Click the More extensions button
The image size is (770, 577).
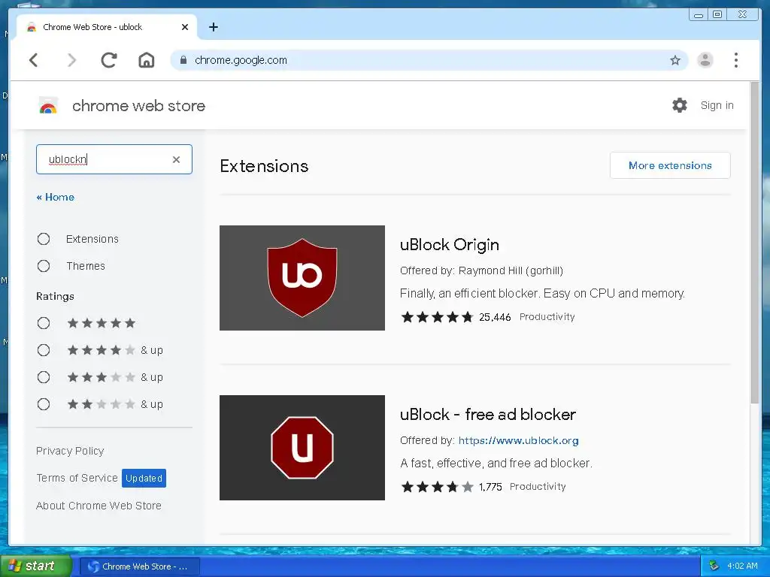tap(670, 165)
